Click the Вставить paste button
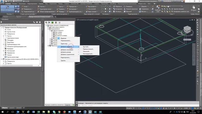 [193, 8]
